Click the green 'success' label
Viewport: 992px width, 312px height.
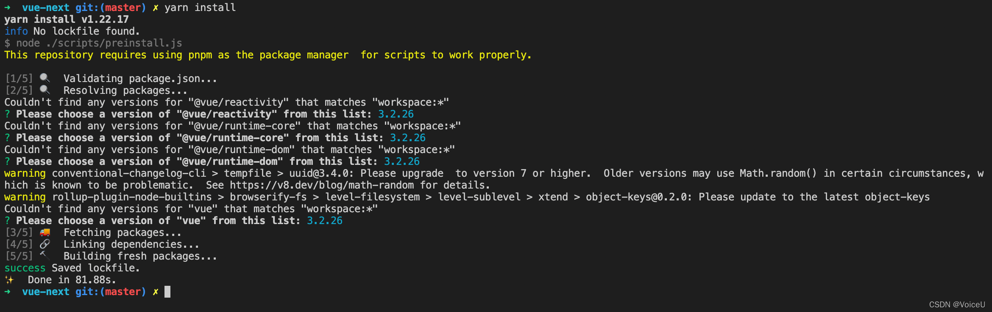point(25,268)
